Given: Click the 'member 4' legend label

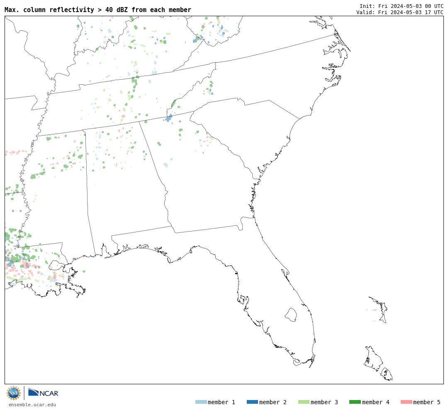Looking at the screenshot, I should pyautogui.click(x=375, y=402).
